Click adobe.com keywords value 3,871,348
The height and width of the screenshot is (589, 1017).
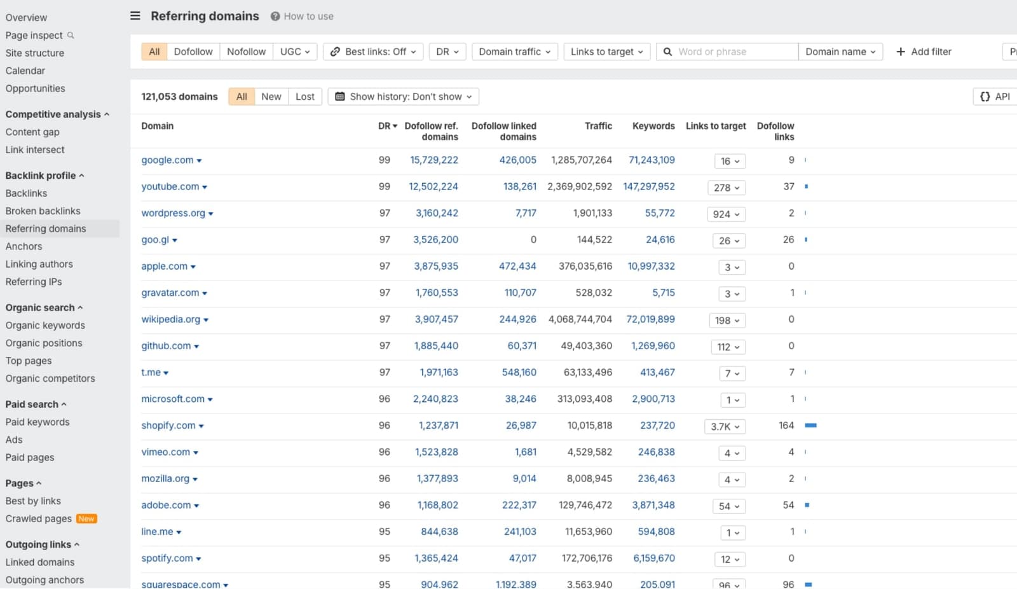tap(653, 505)
